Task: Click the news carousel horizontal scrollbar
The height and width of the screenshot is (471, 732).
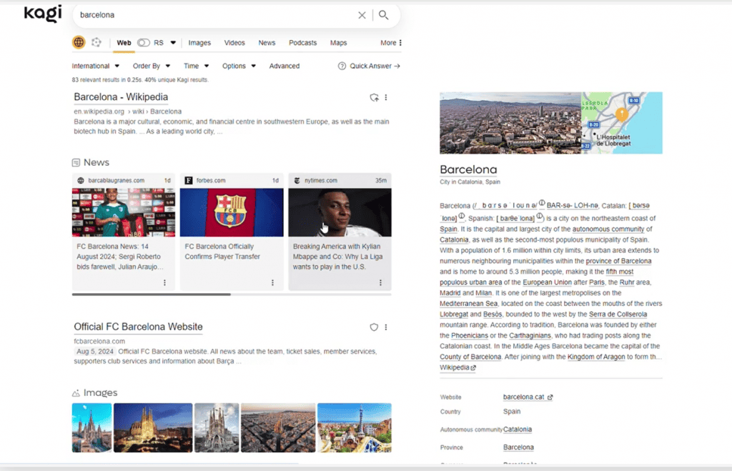Action: coord(152,294)
